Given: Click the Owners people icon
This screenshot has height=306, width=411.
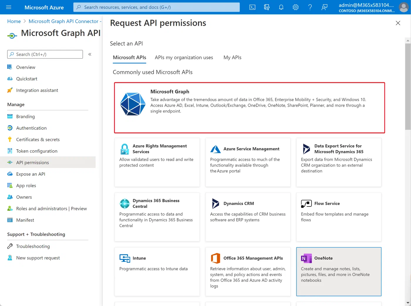Looking at the screenshot, I should (x=10, y=197).
